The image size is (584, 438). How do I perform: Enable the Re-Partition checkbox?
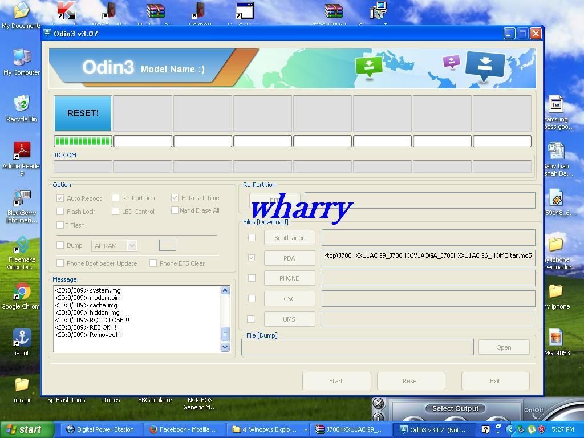[116, 198]
